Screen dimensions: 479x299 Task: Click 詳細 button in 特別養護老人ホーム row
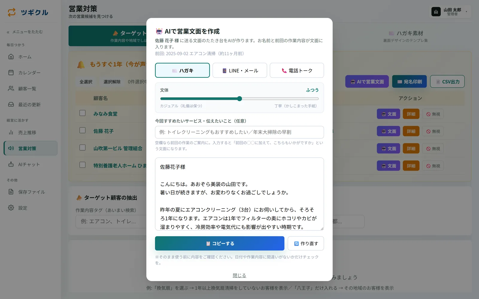point(411,166)
